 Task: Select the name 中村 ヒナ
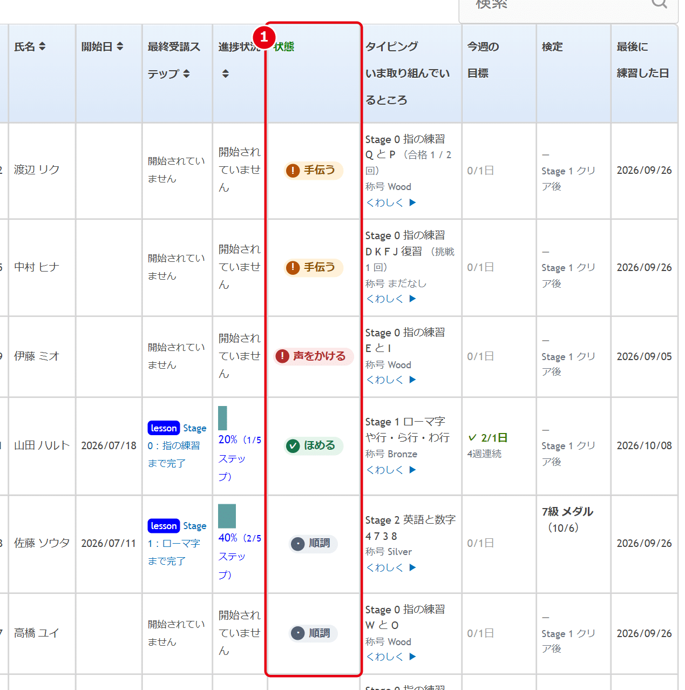37,267
